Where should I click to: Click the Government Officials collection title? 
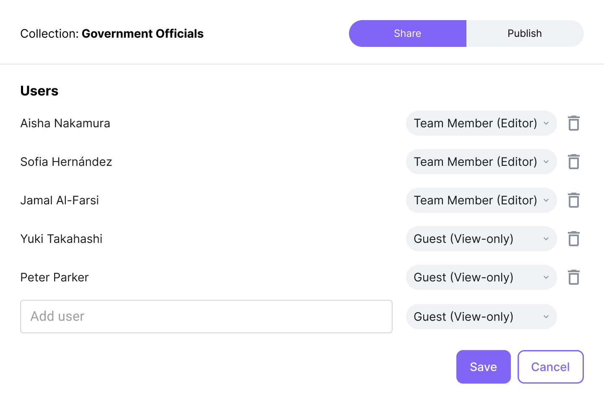point(142,33)
